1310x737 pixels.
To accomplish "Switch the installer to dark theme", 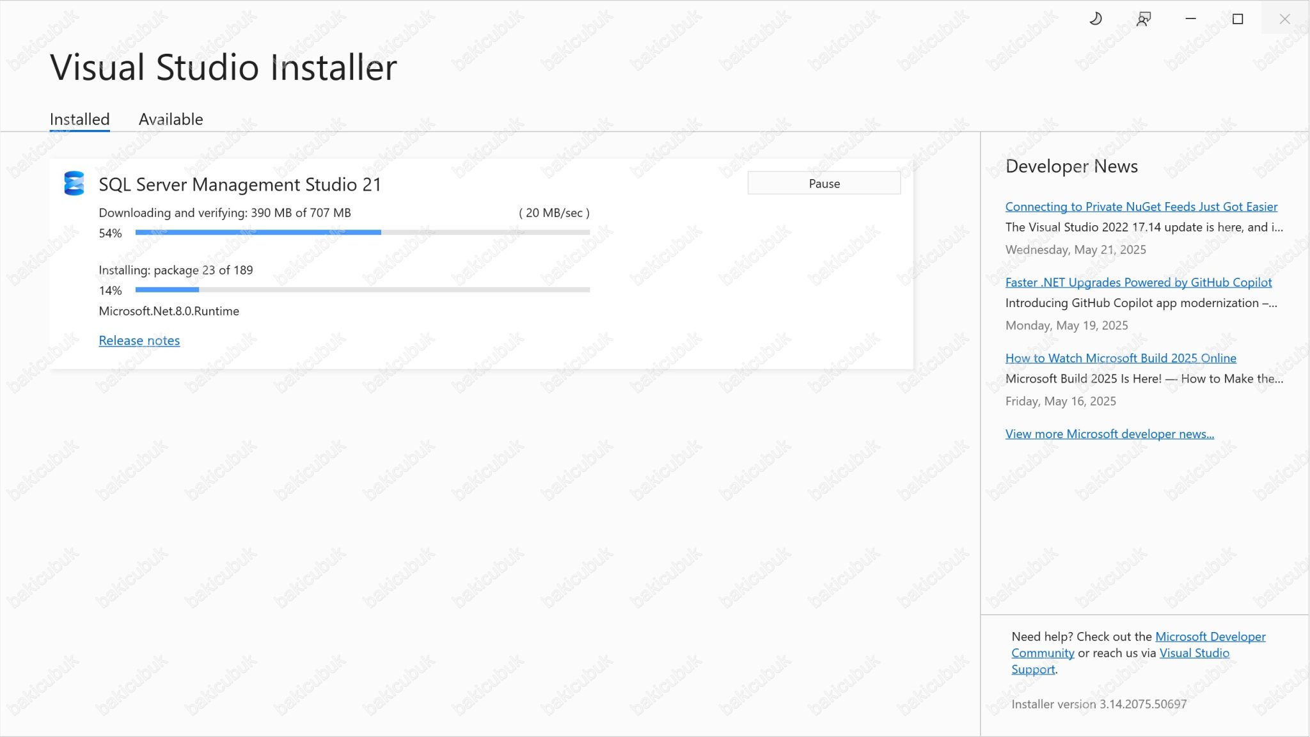I will pyautogui.click(x=1096, y=19).
